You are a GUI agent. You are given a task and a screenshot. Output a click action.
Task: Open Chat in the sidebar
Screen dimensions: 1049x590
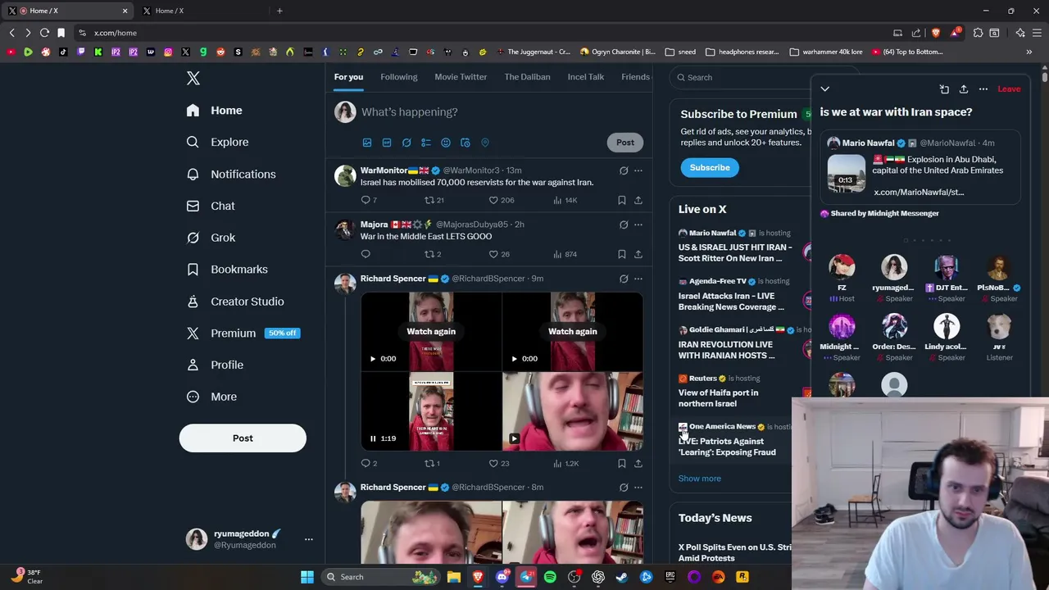[211, 206]
